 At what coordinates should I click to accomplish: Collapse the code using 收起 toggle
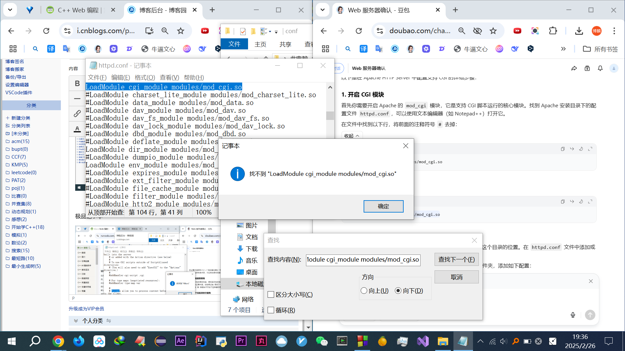click(x=352, y=136)
